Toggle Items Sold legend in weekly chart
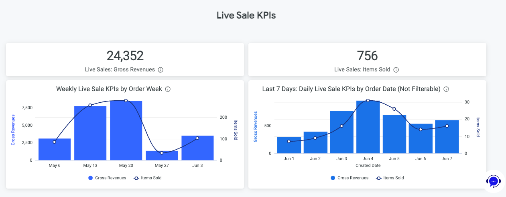This screenshot has width=506, height=197. tap(148, 178)
